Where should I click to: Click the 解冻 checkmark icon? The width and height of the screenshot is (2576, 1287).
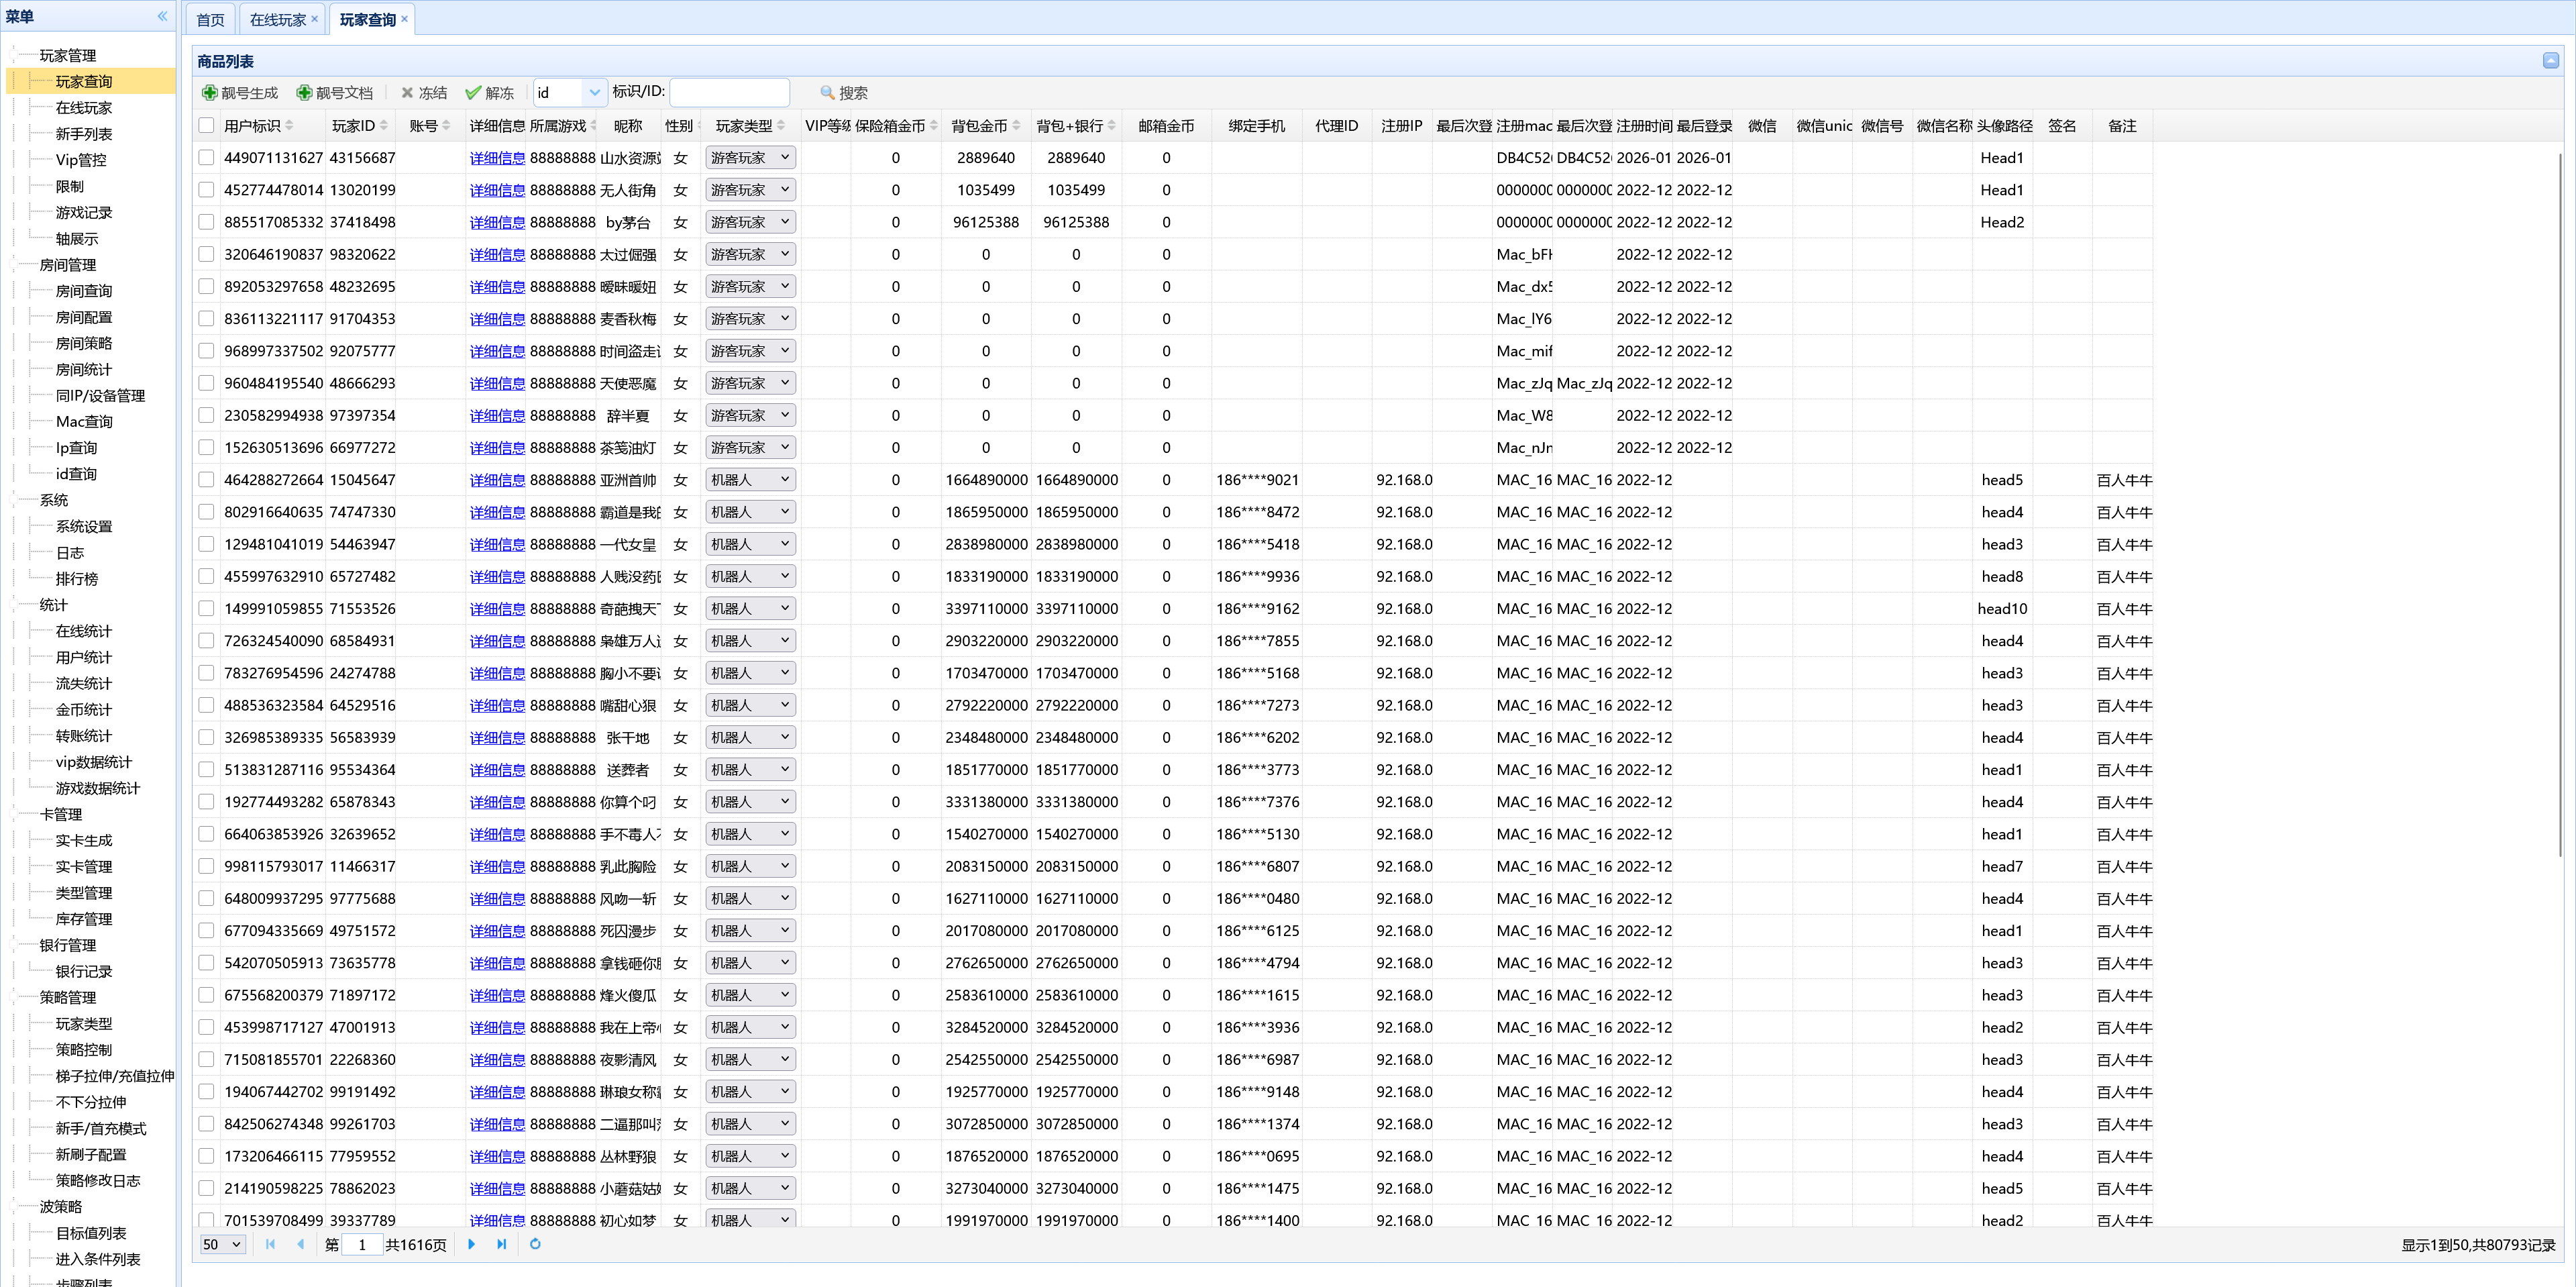click(473, 93)
